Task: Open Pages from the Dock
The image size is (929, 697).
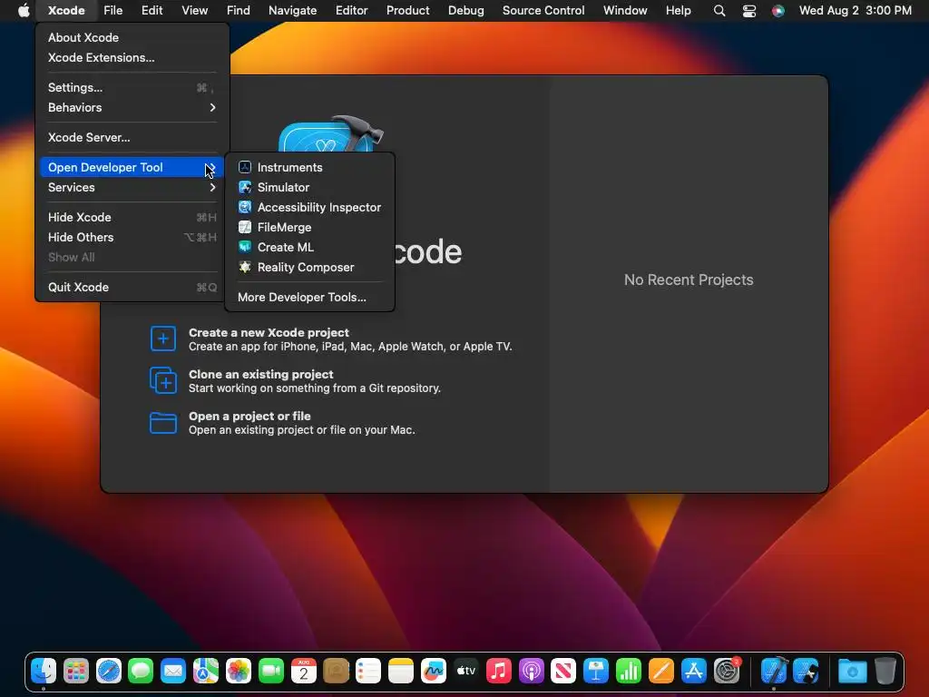Action: point(660,671)
